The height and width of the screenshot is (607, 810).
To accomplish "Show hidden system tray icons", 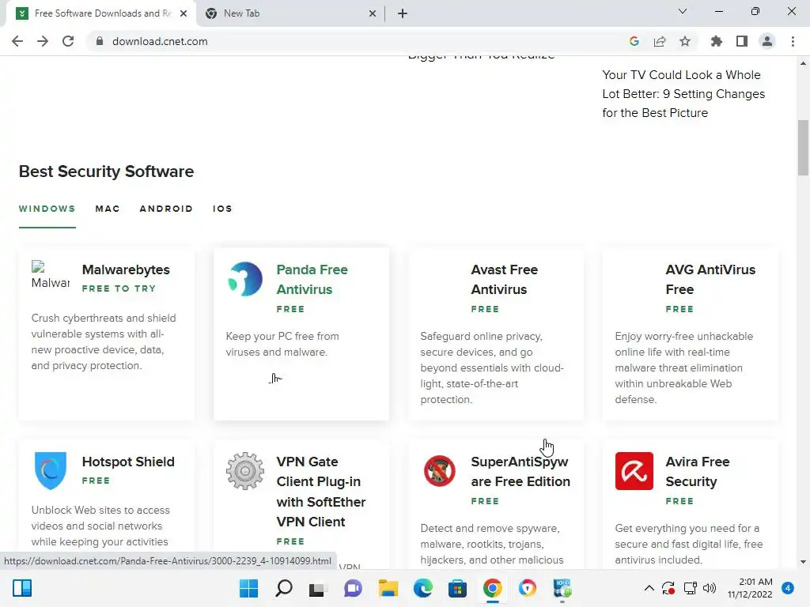I will (x=649, y=588).
